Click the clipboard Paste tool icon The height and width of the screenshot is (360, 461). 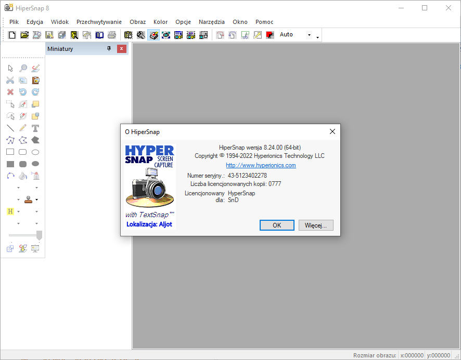(35, 80)
